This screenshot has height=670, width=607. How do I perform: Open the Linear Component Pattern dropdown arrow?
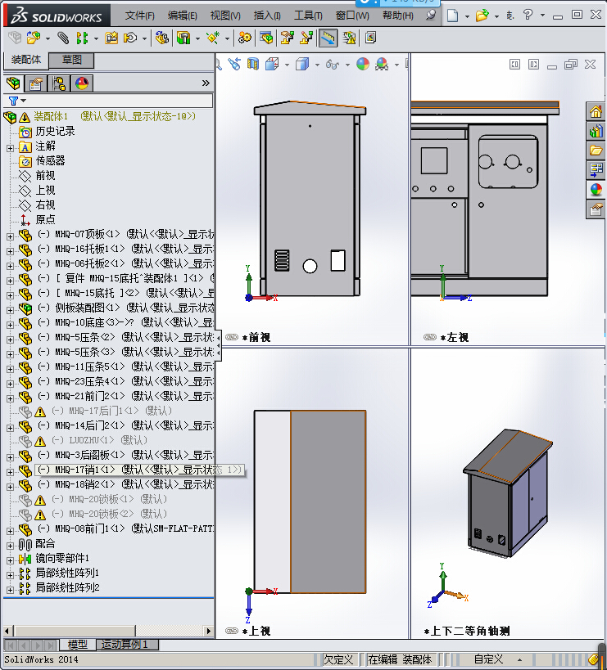point(96,39)
